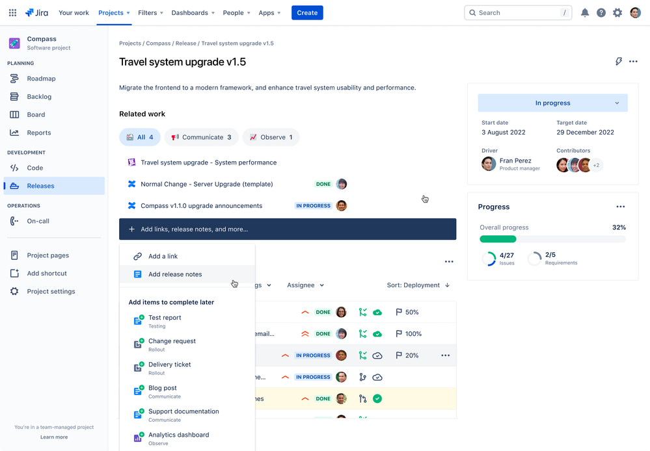Choose Add a link menu item
Screen dimensions: 650x451
tap(187, 256)
